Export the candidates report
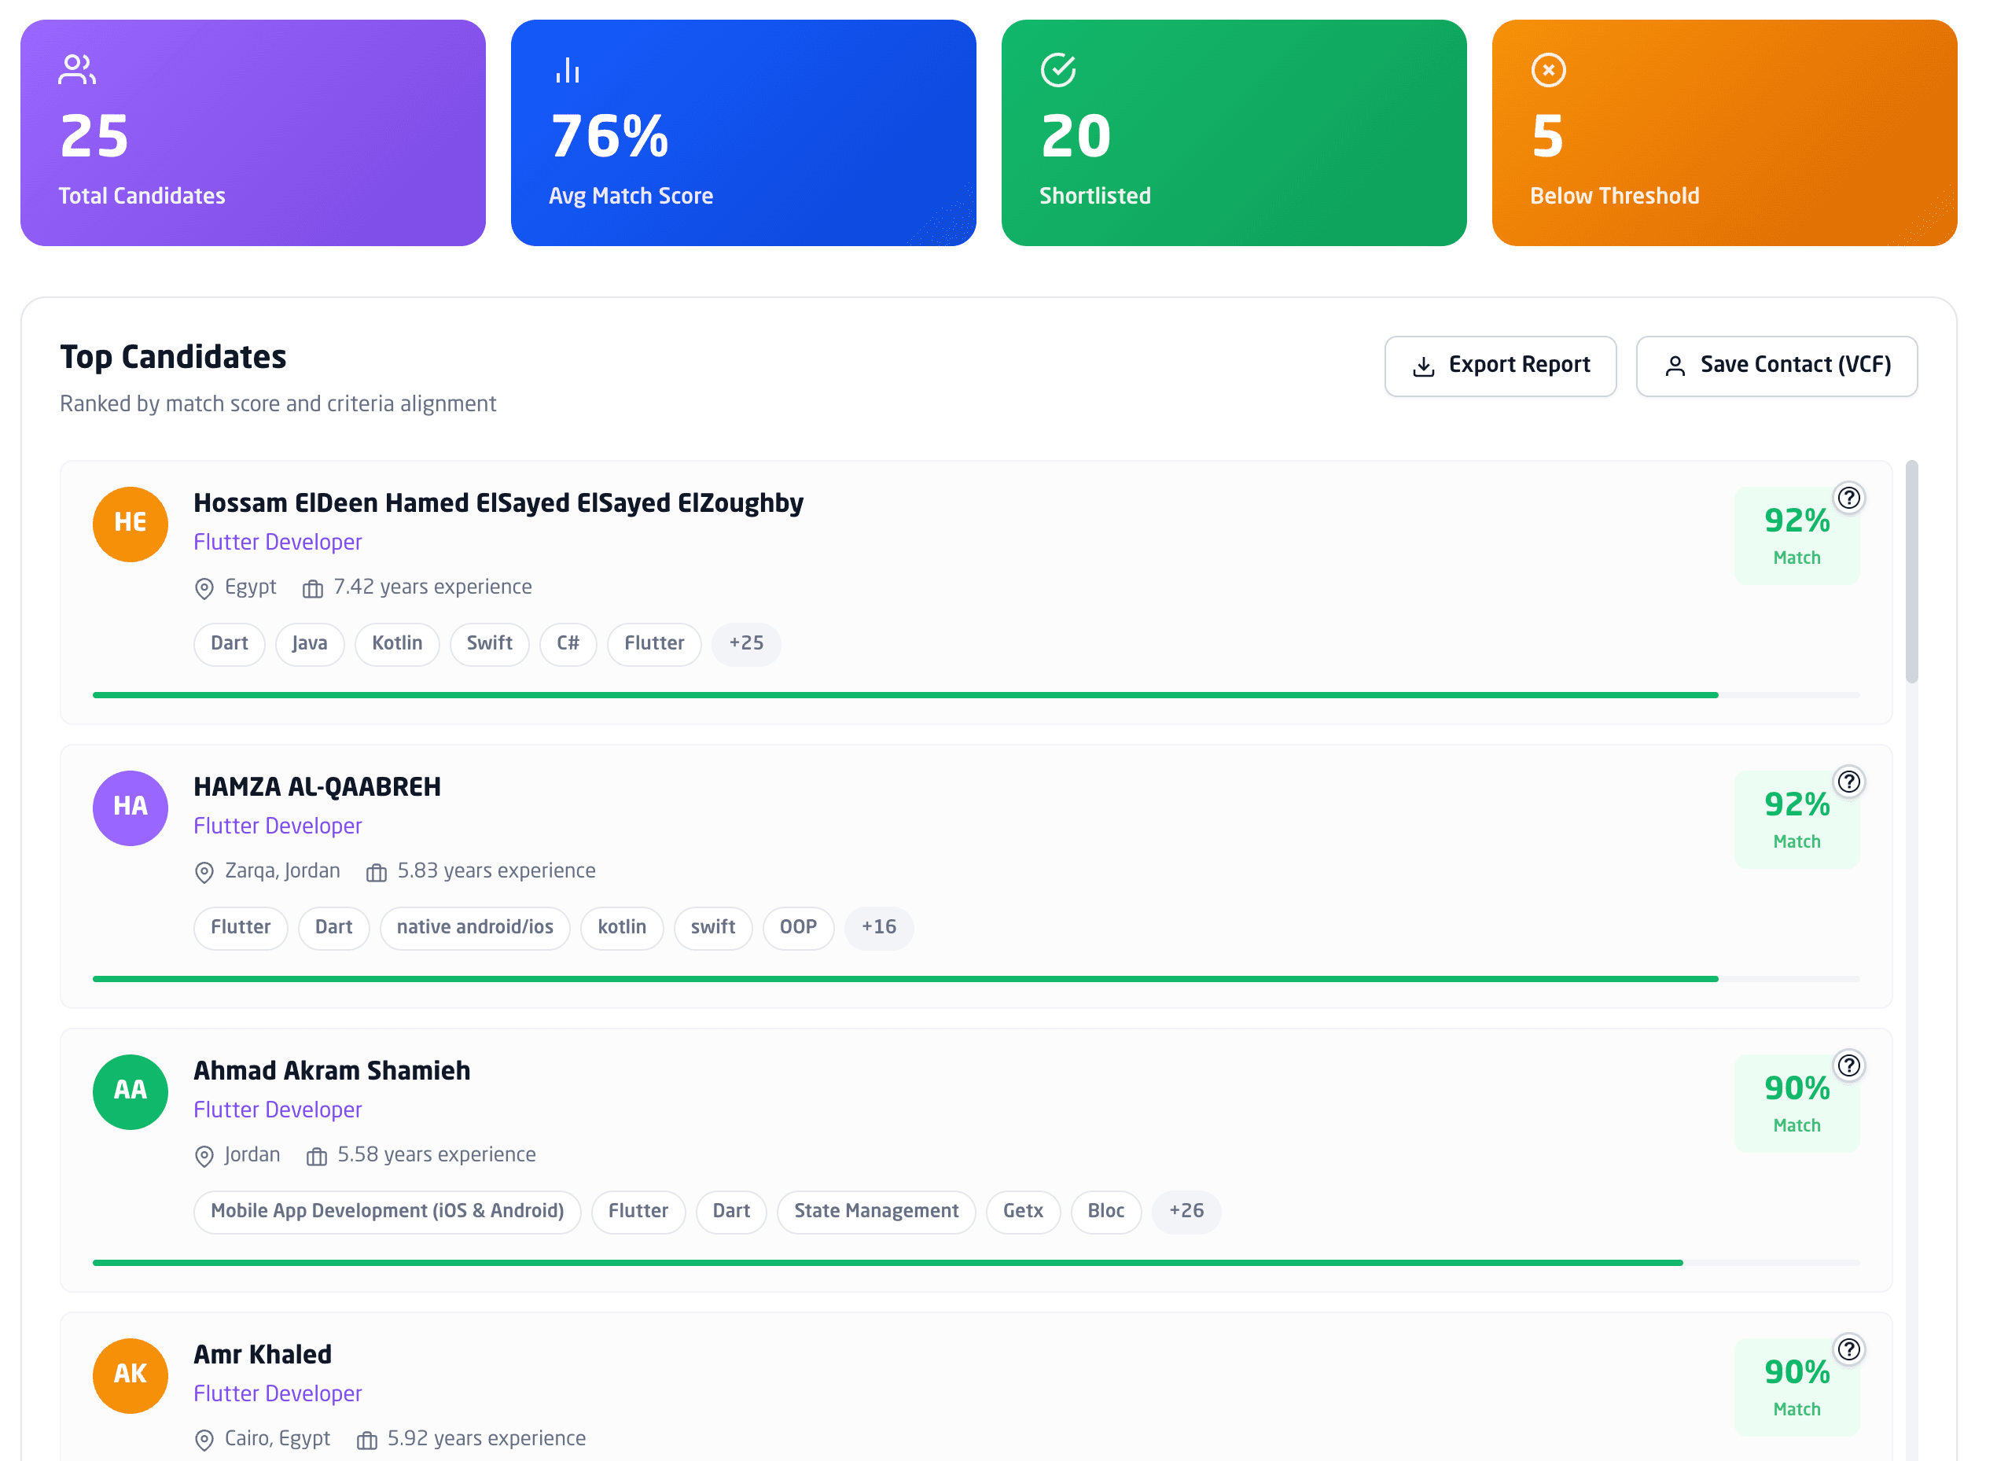This screenshot has width=2008, height=1461. (1500, 366)
